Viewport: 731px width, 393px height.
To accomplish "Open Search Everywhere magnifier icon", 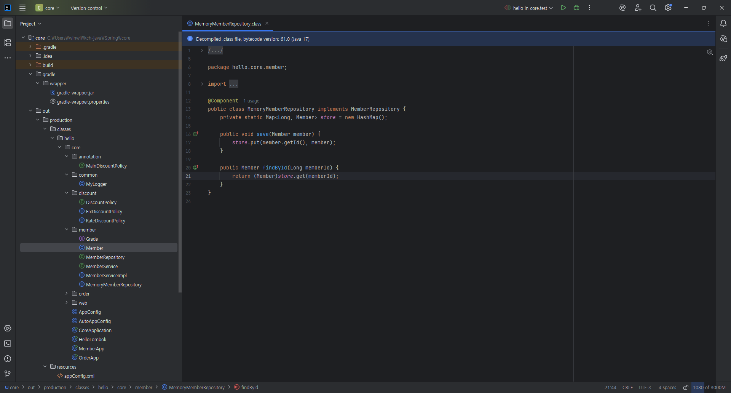I will click(653, 8).
